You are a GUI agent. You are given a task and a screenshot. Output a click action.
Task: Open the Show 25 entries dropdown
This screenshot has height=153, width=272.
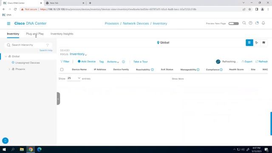(74, 78)
